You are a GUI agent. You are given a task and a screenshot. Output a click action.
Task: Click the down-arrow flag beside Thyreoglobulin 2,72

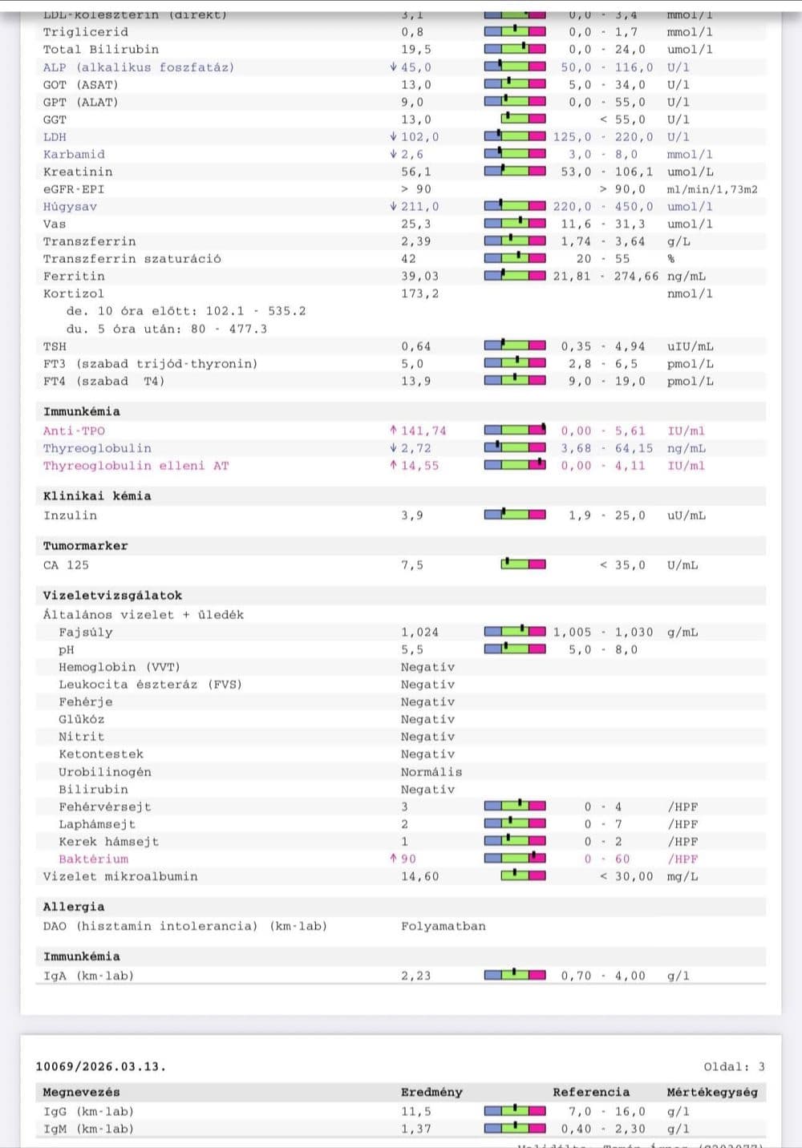393,448
